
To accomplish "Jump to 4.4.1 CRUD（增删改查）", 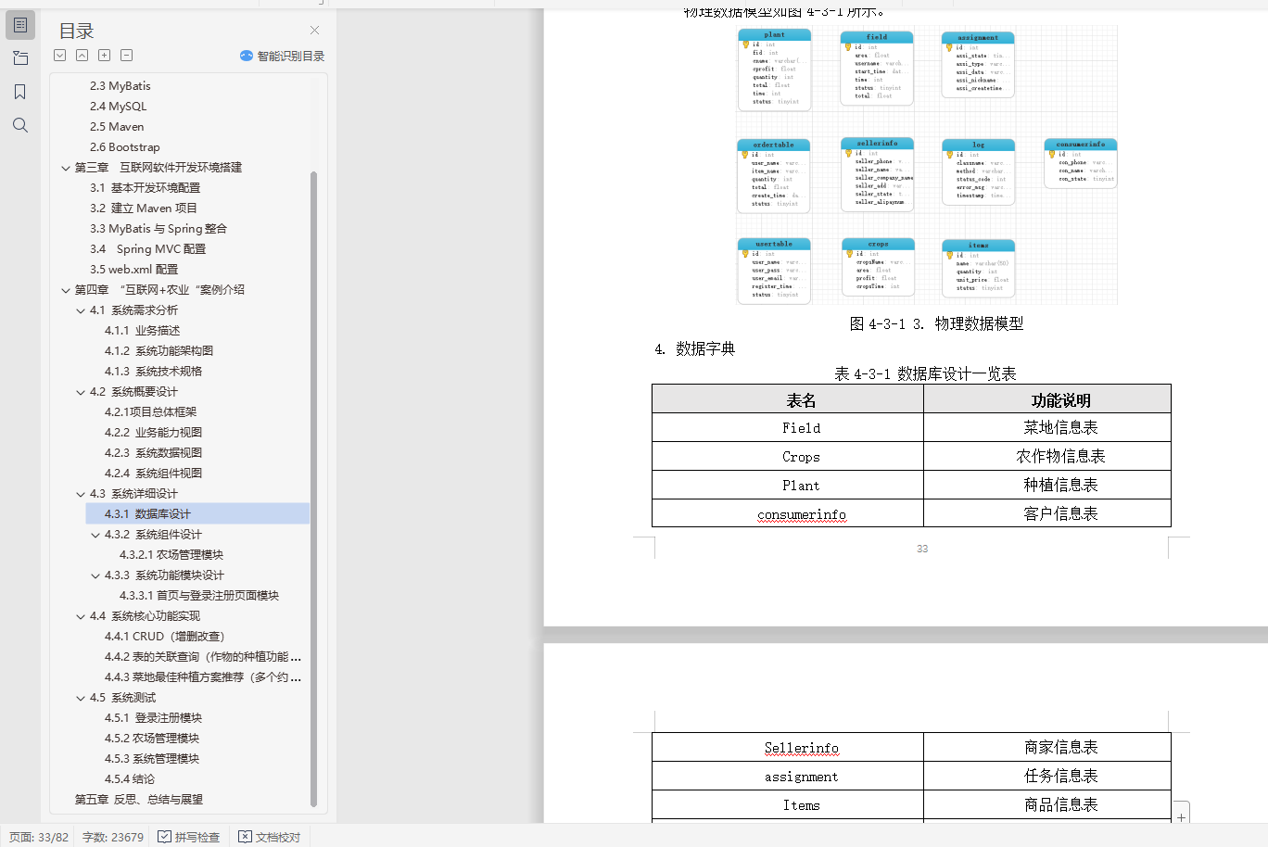I will [164, 637].
